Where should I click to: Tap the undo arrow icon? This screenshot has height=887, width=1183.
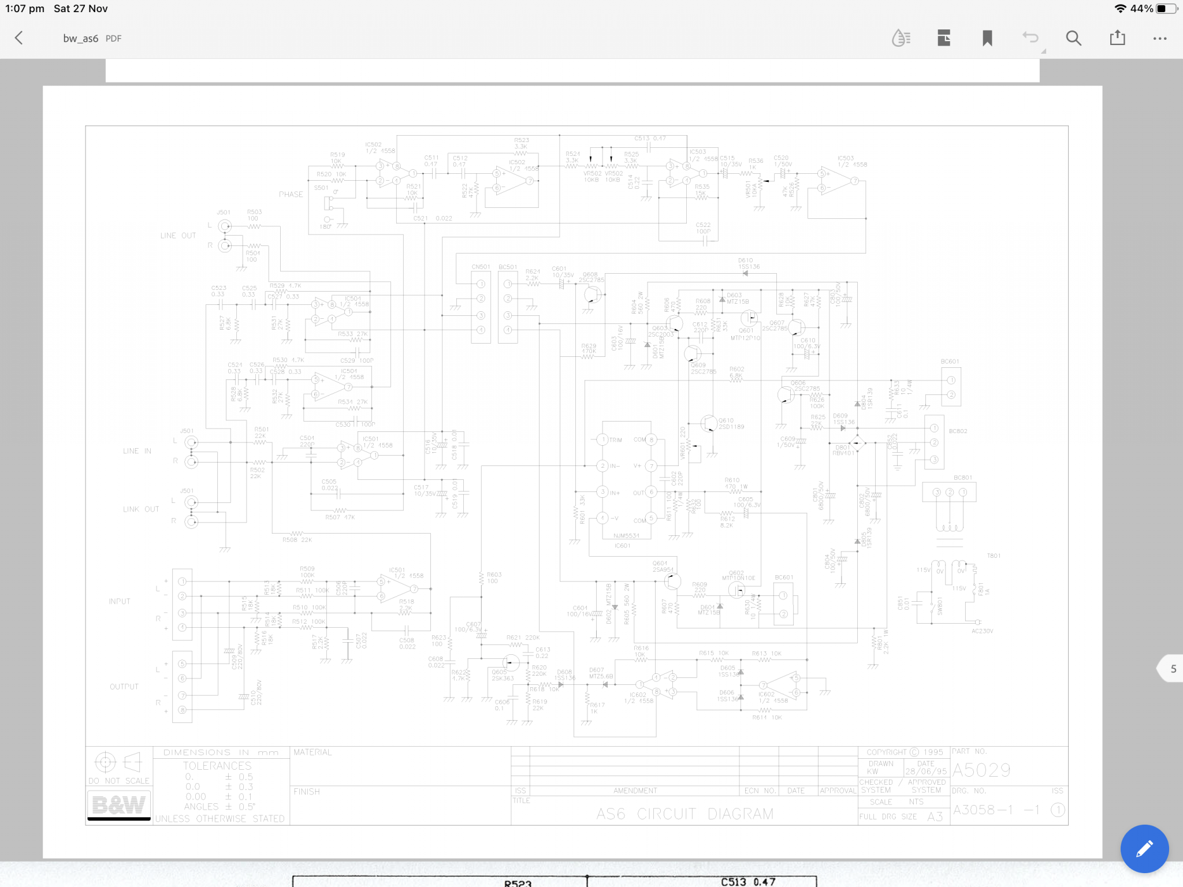[1031, 38]
